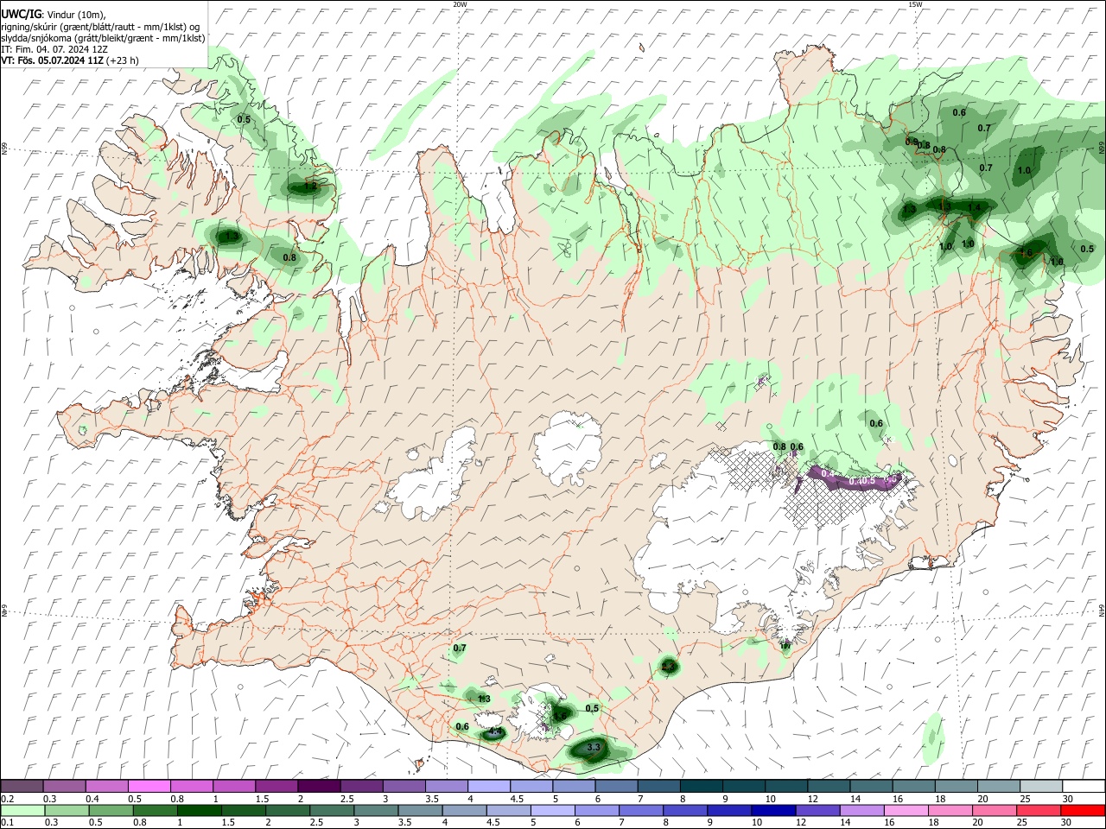Click the lower legend swatch starting at 4
The width and height of the screenshot is (1106, 829).
pos(464,811)
